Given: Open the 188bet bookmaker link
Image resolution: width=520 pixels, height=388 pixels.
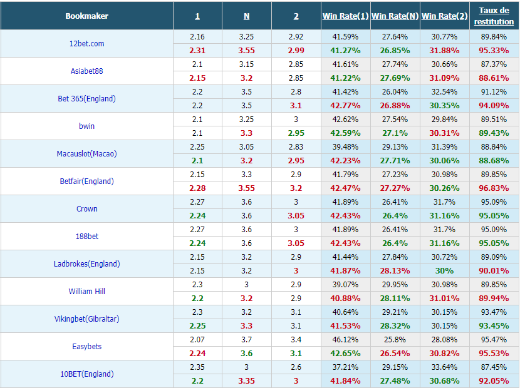Looking at the screenshot, I should (x=87, y=236).
